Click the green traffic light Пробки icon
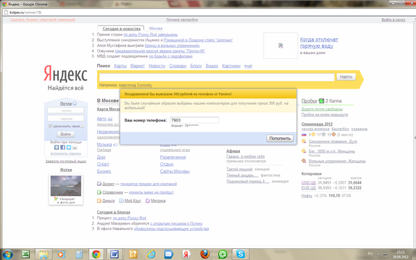The image size is (416, 260). 321,101
